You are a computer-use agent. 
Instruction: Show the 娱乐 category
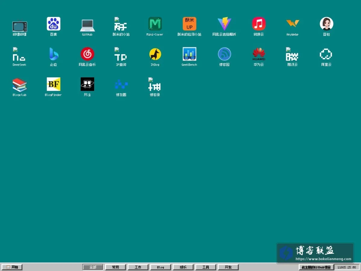coord(183,267)
